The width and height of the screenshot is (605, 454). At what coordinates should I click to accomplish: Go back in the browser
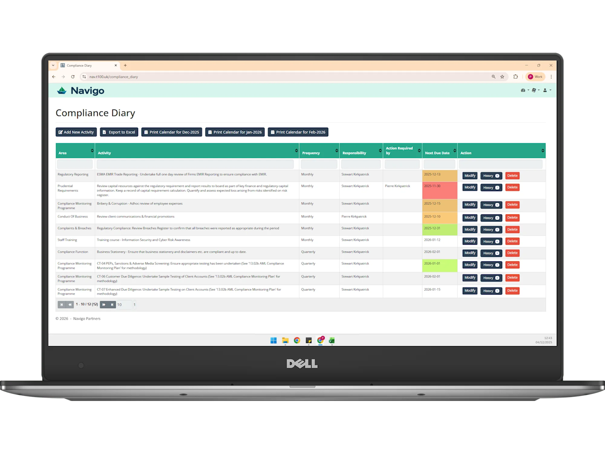pyautogui.click(x=54, y=77)
